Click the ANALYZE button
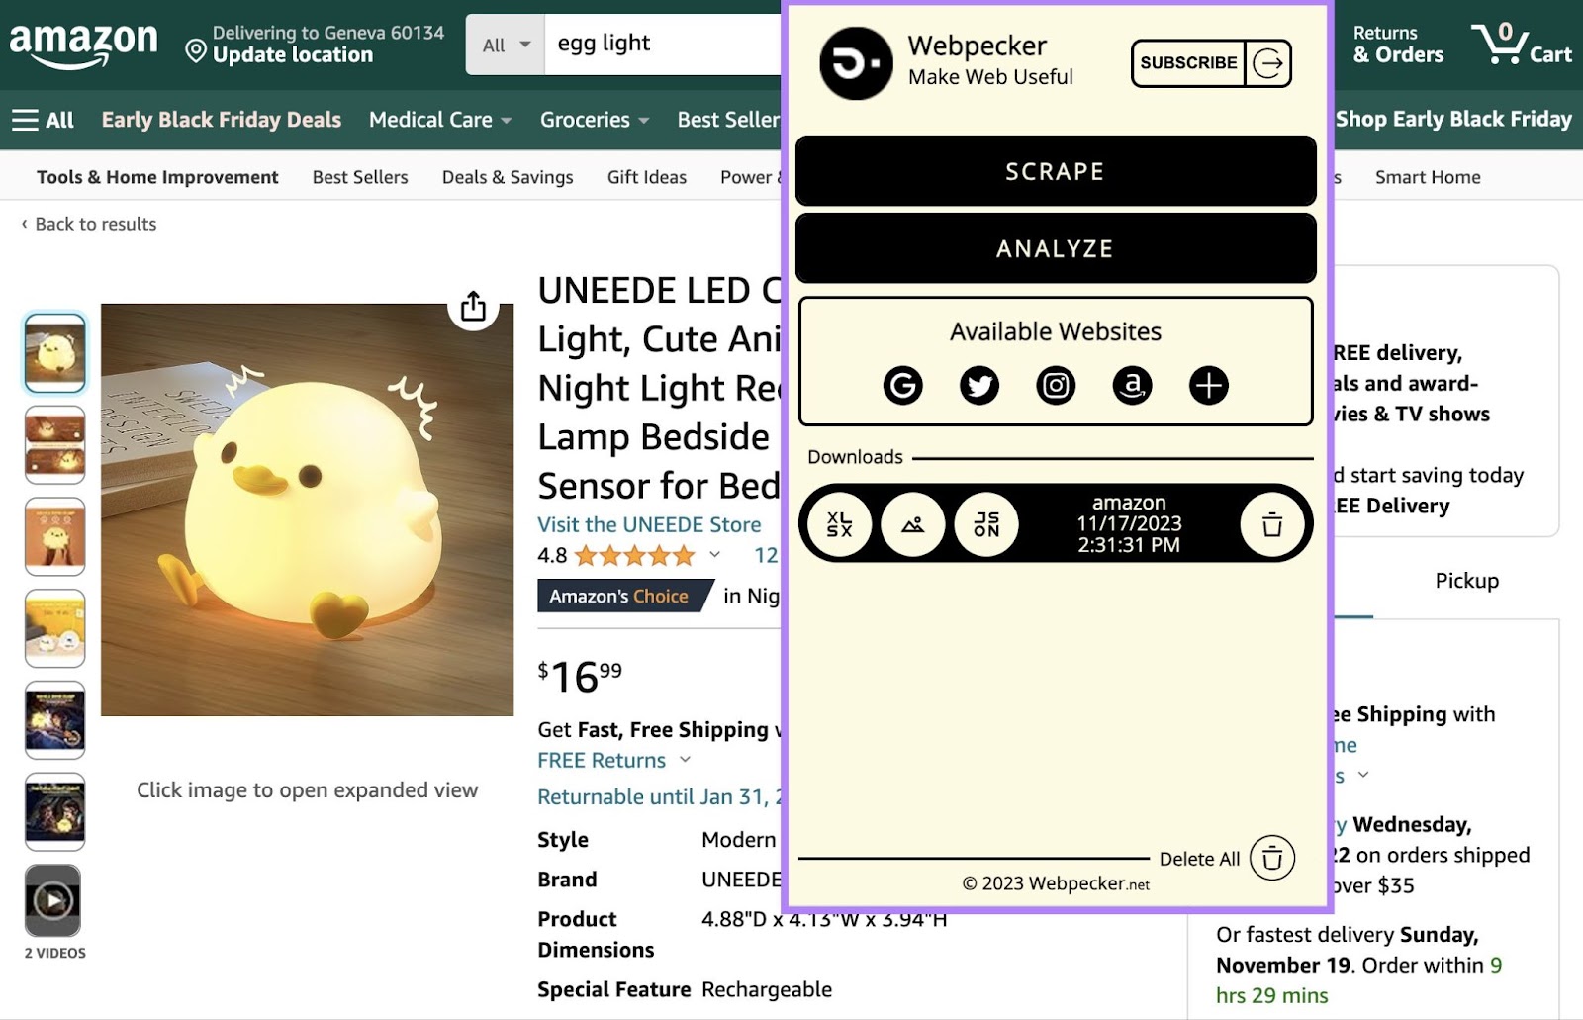This screenshot has height=1020, width=1583. (x=1056, y=248)
